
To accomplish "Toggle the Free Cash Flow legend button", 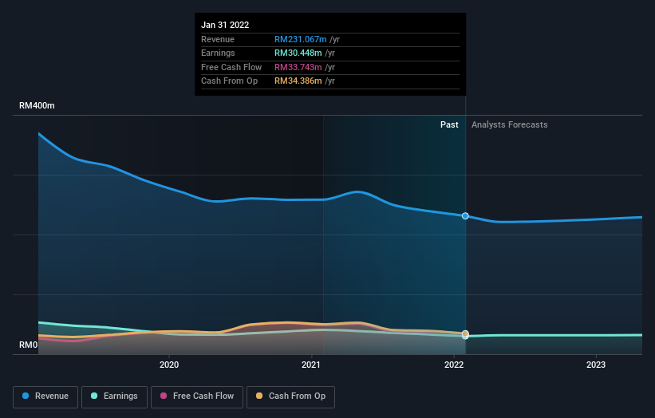I will tap(197, 396).
